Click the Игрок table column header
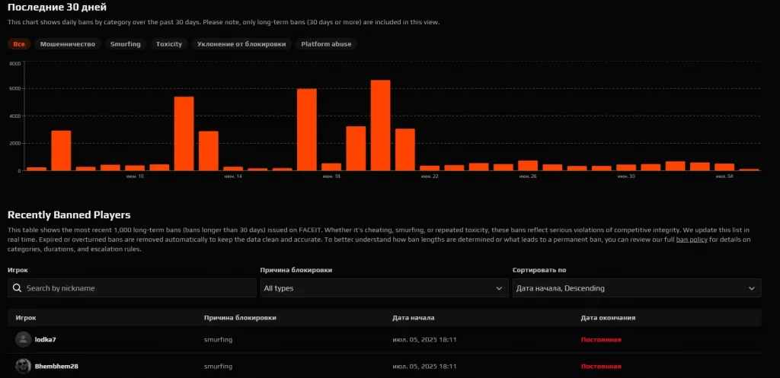Image resolution: width=780 pixels, height=378 pixels. click(x=26, y=318)
